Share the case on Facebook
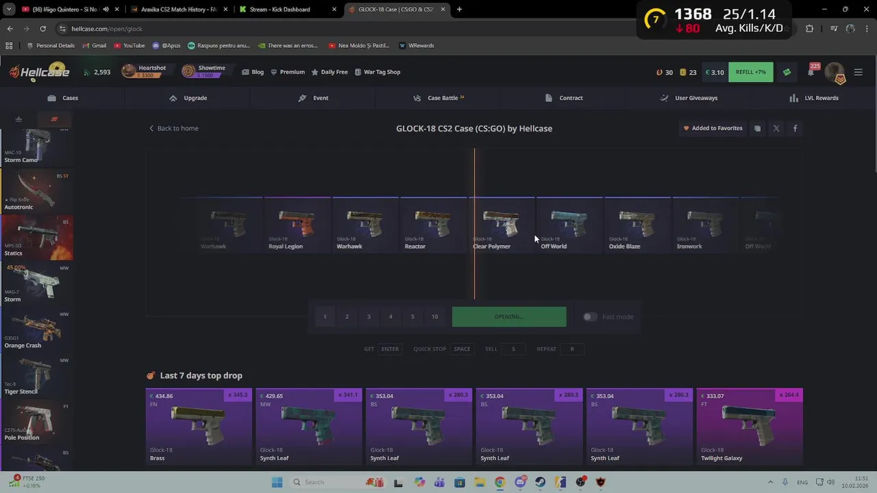 click(795, 128)
